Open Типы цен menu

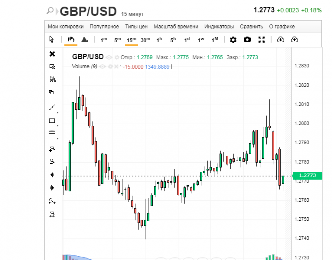[x=136, y=27]
